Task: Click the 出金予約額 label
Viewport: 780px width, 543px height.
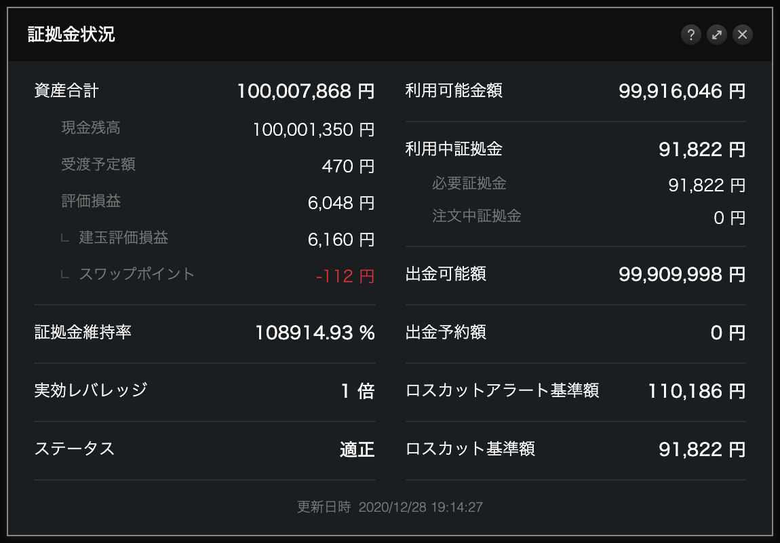Action: (x=446, y=333)
